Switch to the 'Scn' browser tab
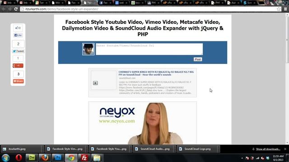This screenshot has height=162, width=289. (x=250, y=3)
